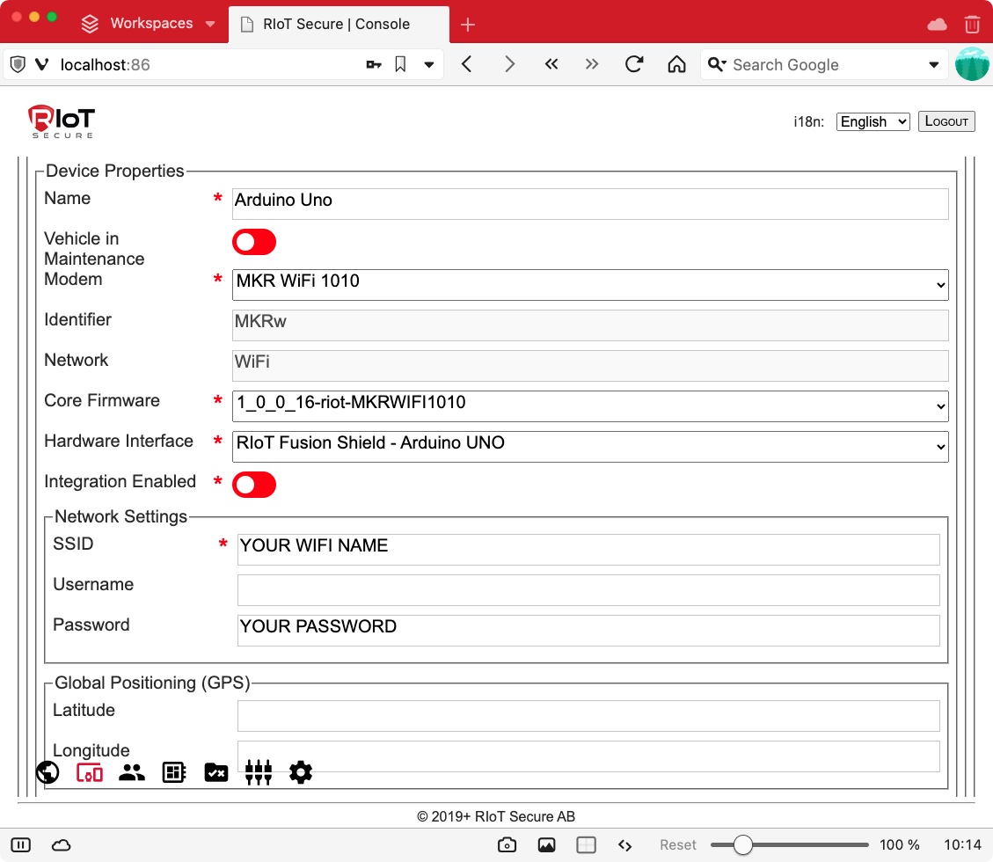Open the Workspaces menu

pyautogui.click(x=149, y=24)
